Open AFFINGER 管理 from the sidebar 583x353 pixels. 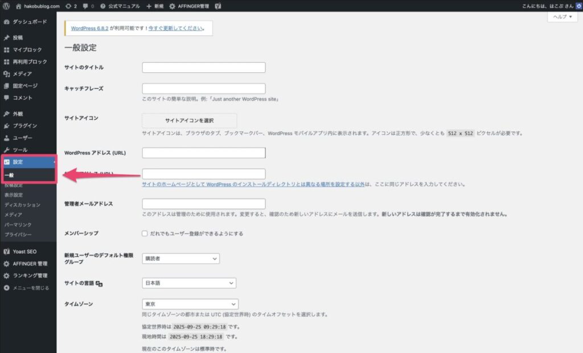tap(30, 264)
